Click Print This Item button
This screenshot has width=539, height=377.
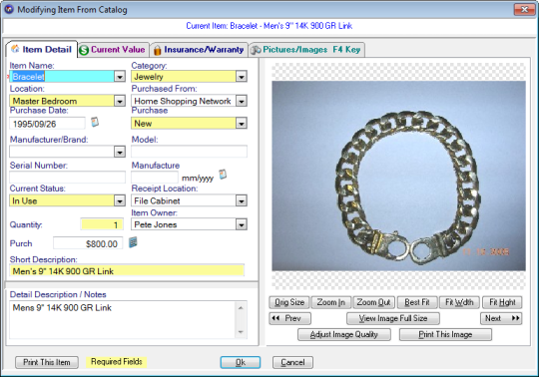pyautogui.click(x=47, y=362)
